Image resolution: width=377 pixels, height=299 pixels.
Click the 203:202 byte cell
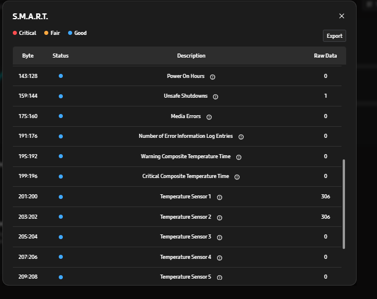[x=28, y=217]
